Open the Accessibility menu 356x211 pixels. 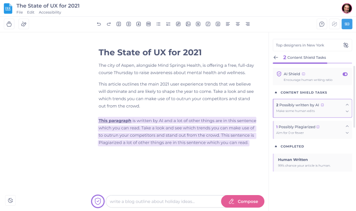tap(50, 12)
